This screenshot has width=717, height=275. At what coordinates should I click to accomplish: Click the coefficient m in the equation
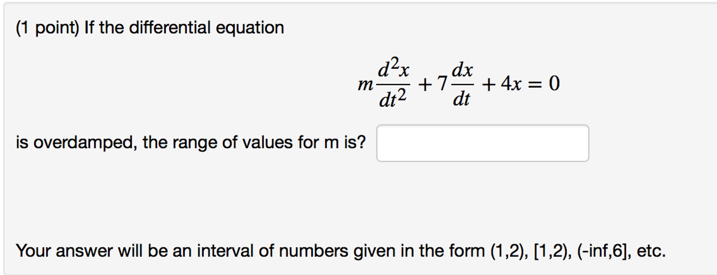click(365, 85)
